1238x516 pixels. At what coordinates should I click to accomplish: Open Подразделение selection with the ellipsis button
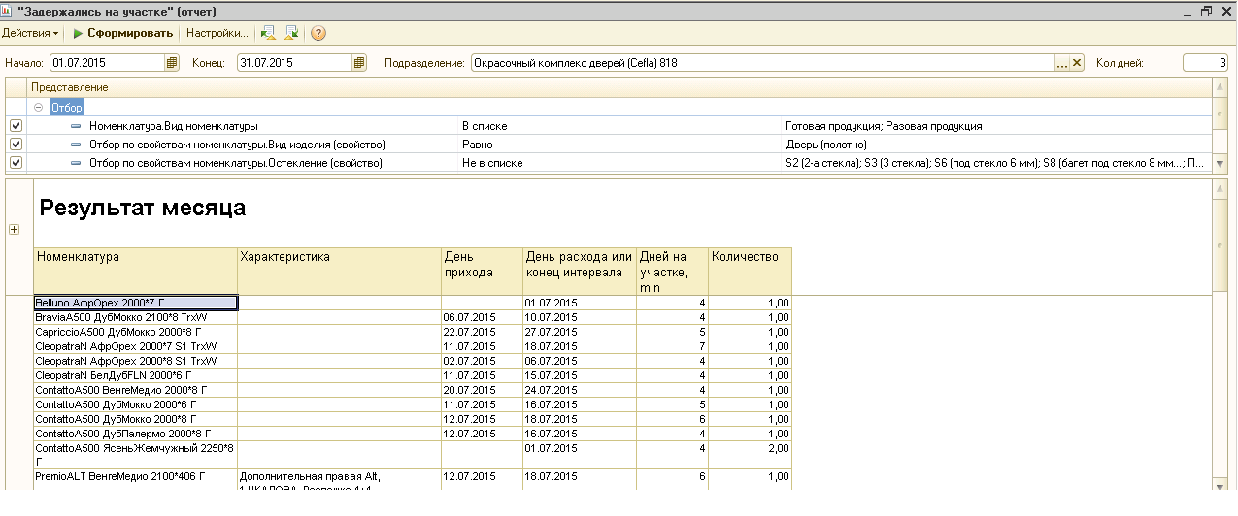pyautogui.click(x=1062, y=63)
